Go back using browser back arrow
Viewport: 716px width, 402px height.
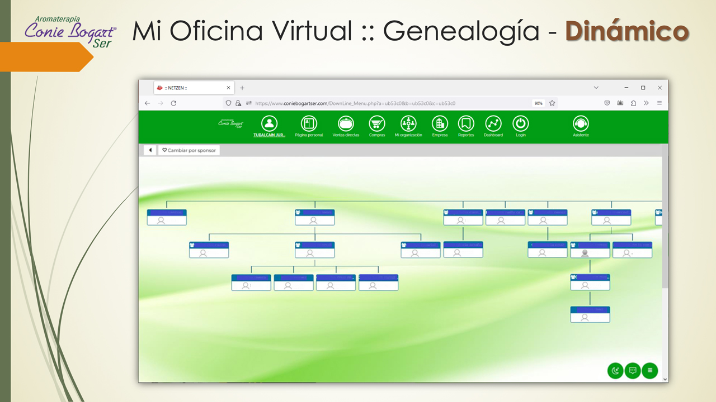point(147,103)
